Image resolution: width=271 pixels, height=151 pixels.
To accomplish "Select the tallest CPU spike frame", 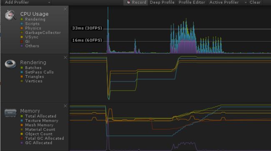I will point(108,30).
